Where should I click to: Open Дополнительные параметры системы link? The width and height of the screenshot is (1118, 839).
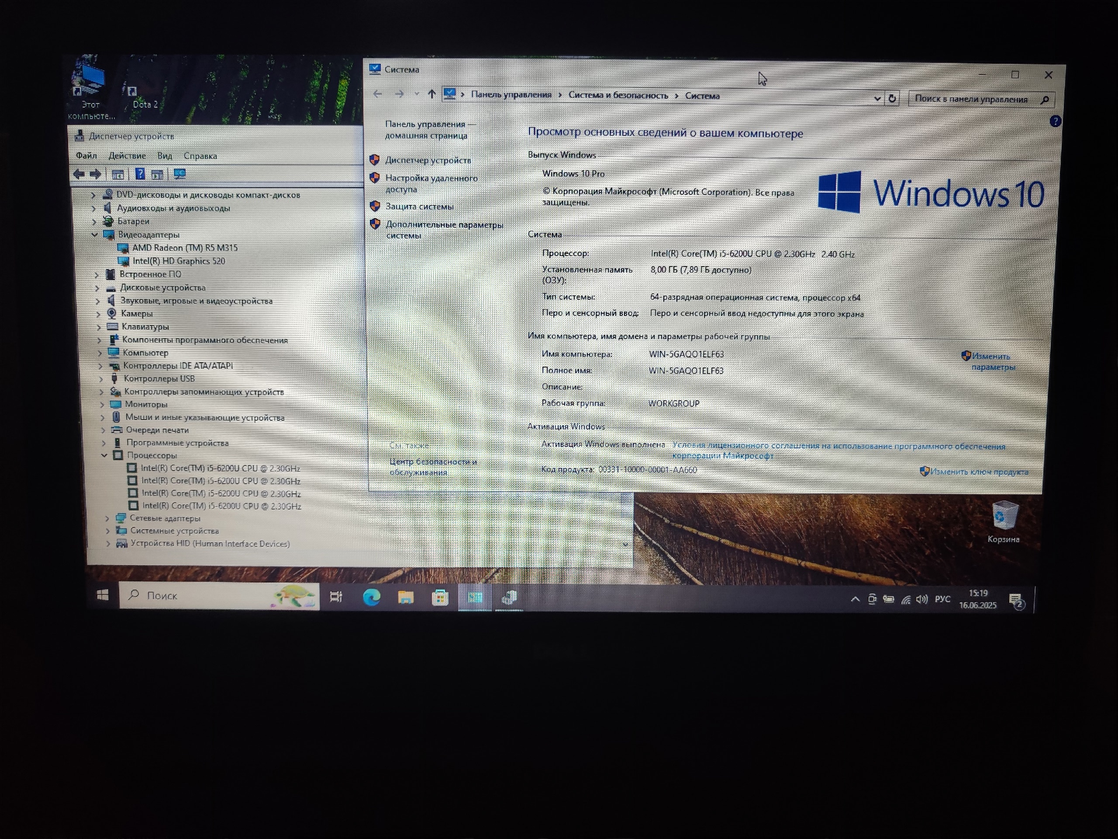point(444,229)
